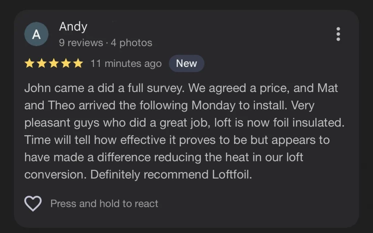Image resolution: width=373 pixels, height=233 pixels.
Task: Click the "11 minutes ago" timestamp
Action: (x=126, y=64)
